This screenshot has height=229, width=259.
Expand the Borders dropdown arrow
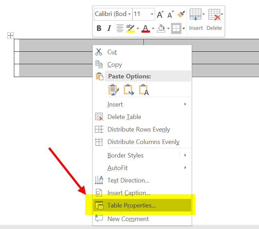pyautogui.click(x=184, y=28)
